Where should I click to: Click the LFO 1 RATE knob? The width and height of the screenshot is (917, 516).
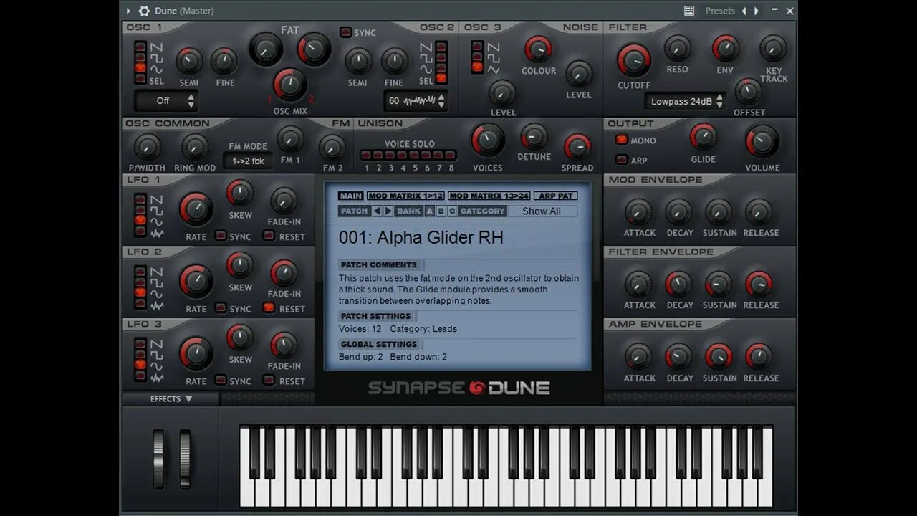pos(196,209)
